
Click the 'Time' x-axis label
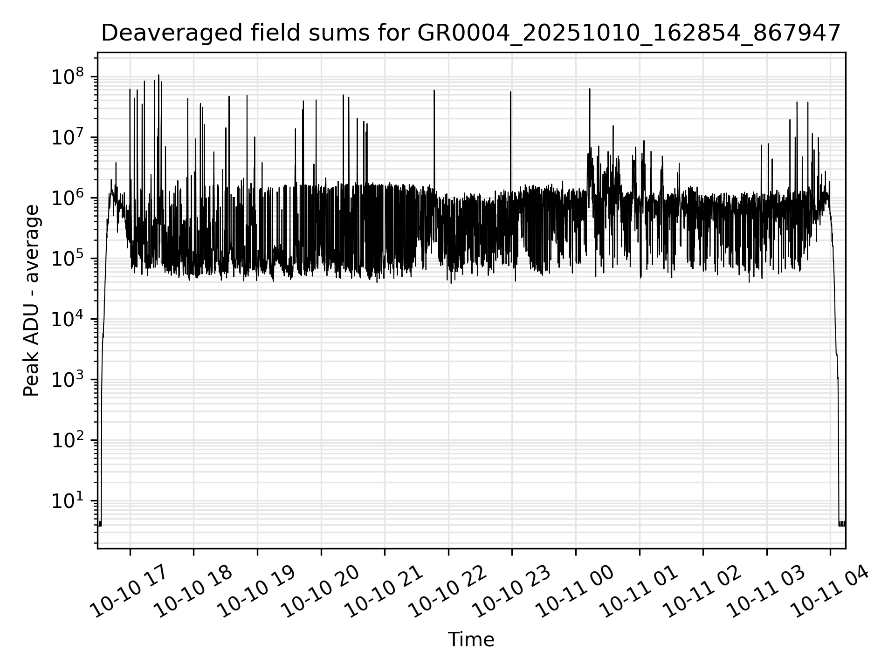(471, 640)
